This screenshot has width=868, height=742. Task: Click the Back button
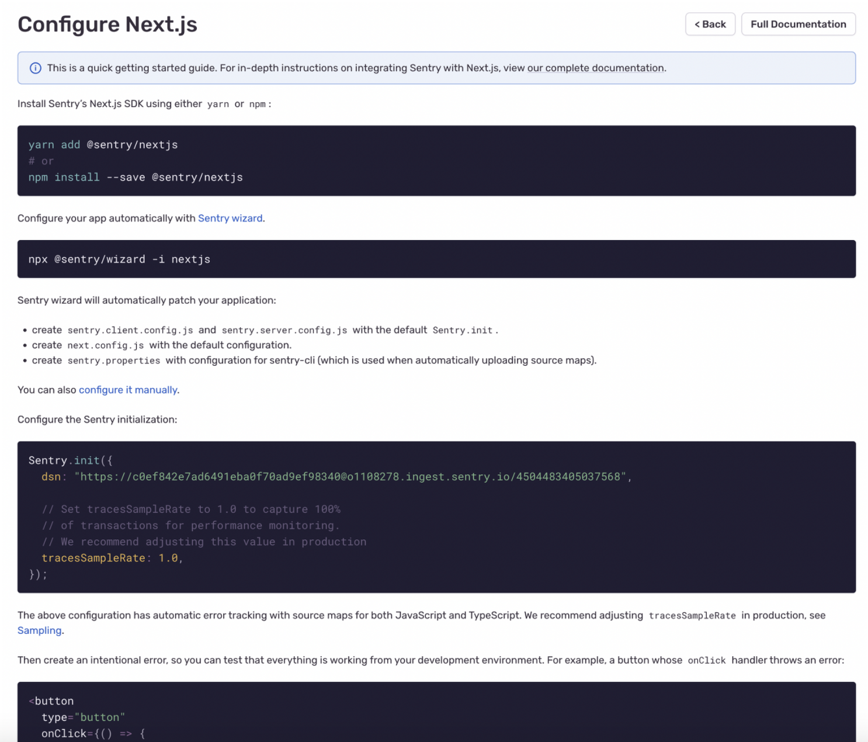[x=710, y=24]
